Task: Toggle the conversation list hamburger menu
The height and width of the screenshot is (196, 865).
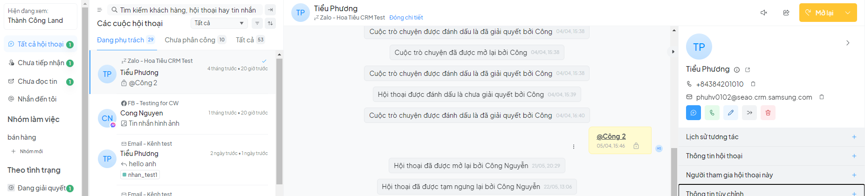Action: 99,10
